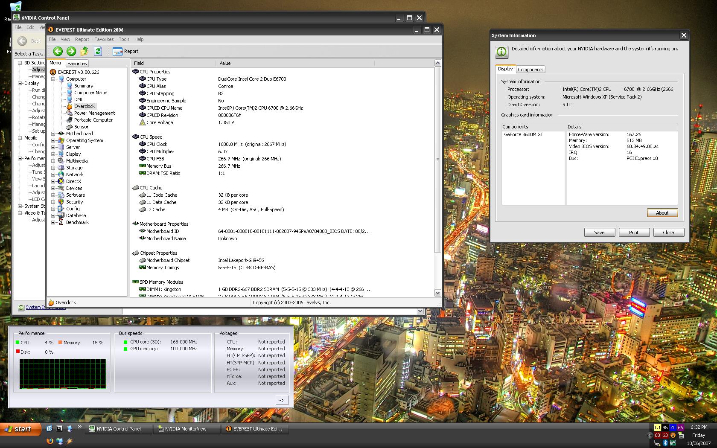Select Sensor in the EVEREST tree
Viewport: 717px width, 448px height.
(81, 127)
